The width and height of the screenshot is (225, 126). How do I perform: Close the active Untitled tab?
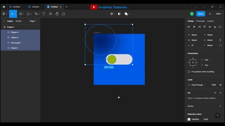pyautogui.click(x=60, y=7)
